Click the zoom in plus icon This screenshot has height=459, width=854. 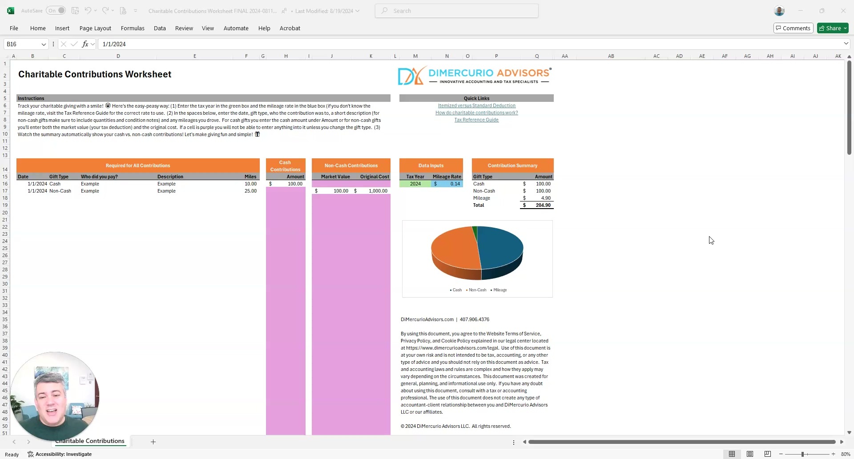click(834, 454)
